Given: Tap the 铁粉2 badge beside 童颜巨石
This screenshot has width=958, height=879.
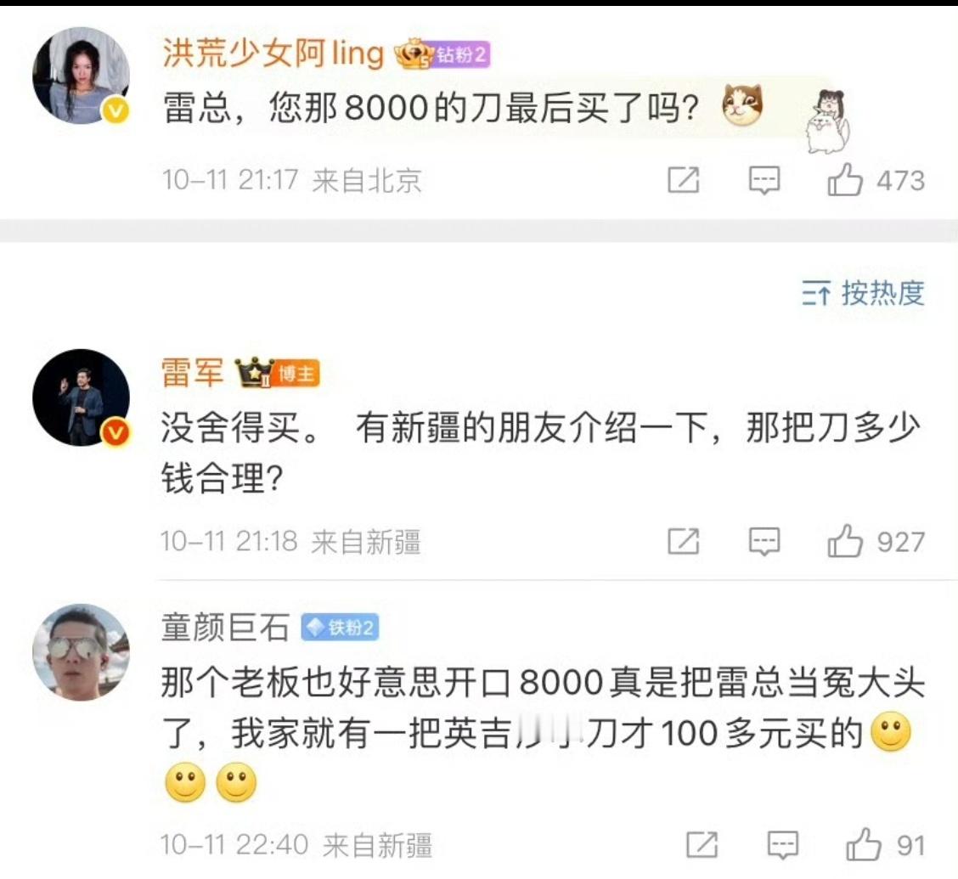Looking at the screenshot, I should 340,628.
